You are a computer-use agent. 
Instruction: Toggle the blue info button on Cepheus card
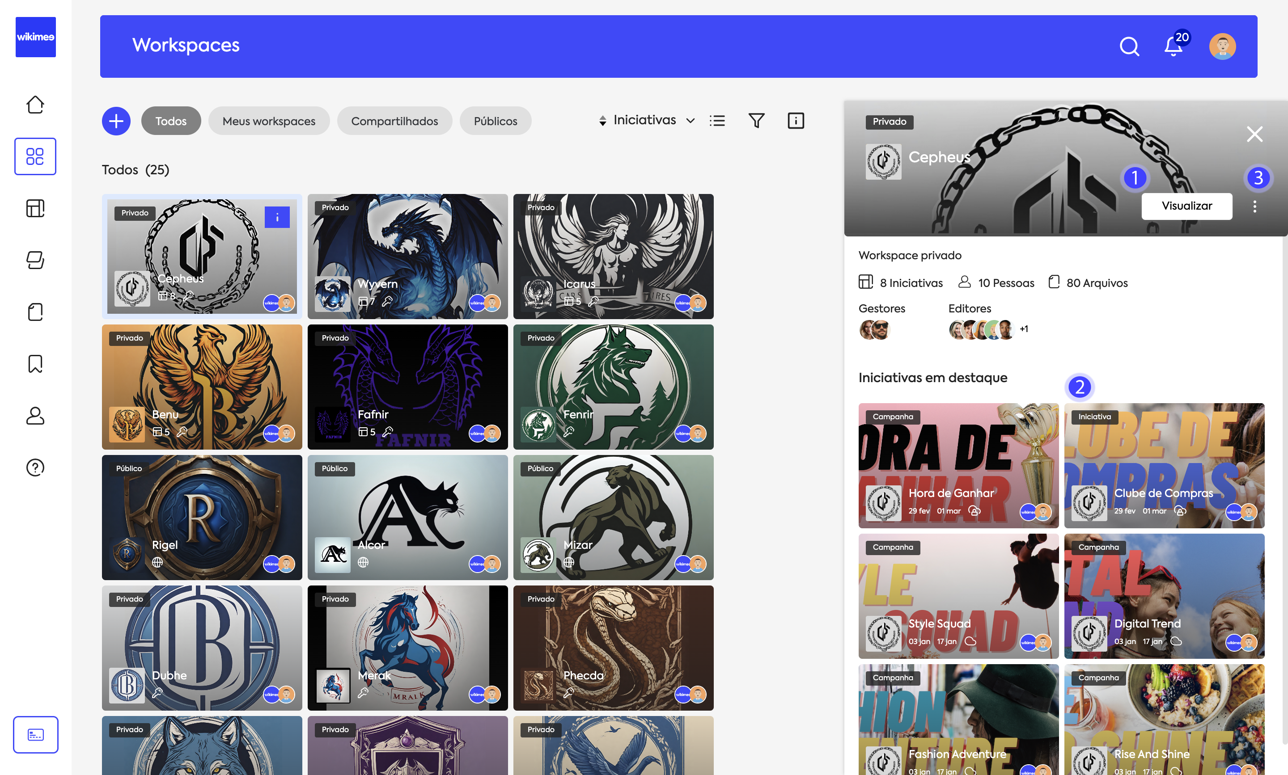tap(277, 217)
